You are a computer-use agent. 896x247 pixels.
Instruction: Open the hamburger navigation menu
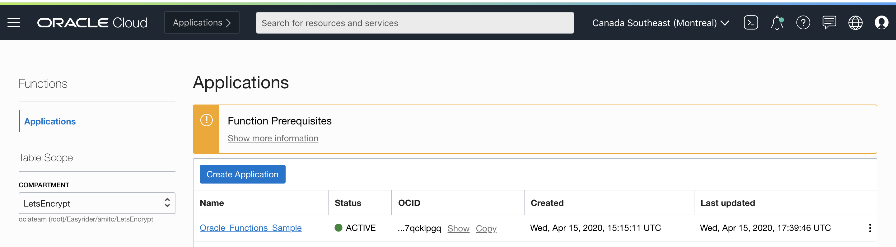point(14,23)
